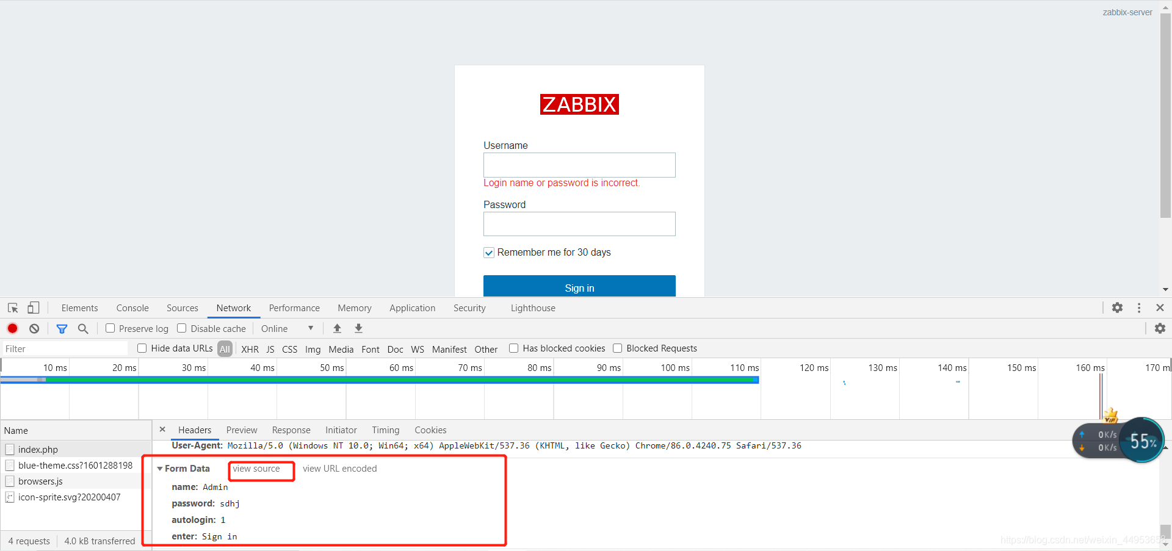Image resolution: width=1172 pixels, height=551 pixels.
Task: Filter requests by Font
Action: click(371, 349)
